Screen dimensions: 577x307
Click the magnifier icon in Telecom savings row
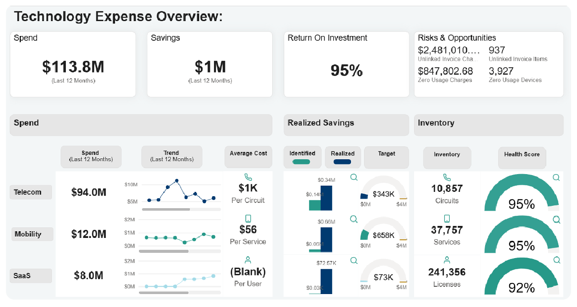pyautogui.click(x=354, y=177)
